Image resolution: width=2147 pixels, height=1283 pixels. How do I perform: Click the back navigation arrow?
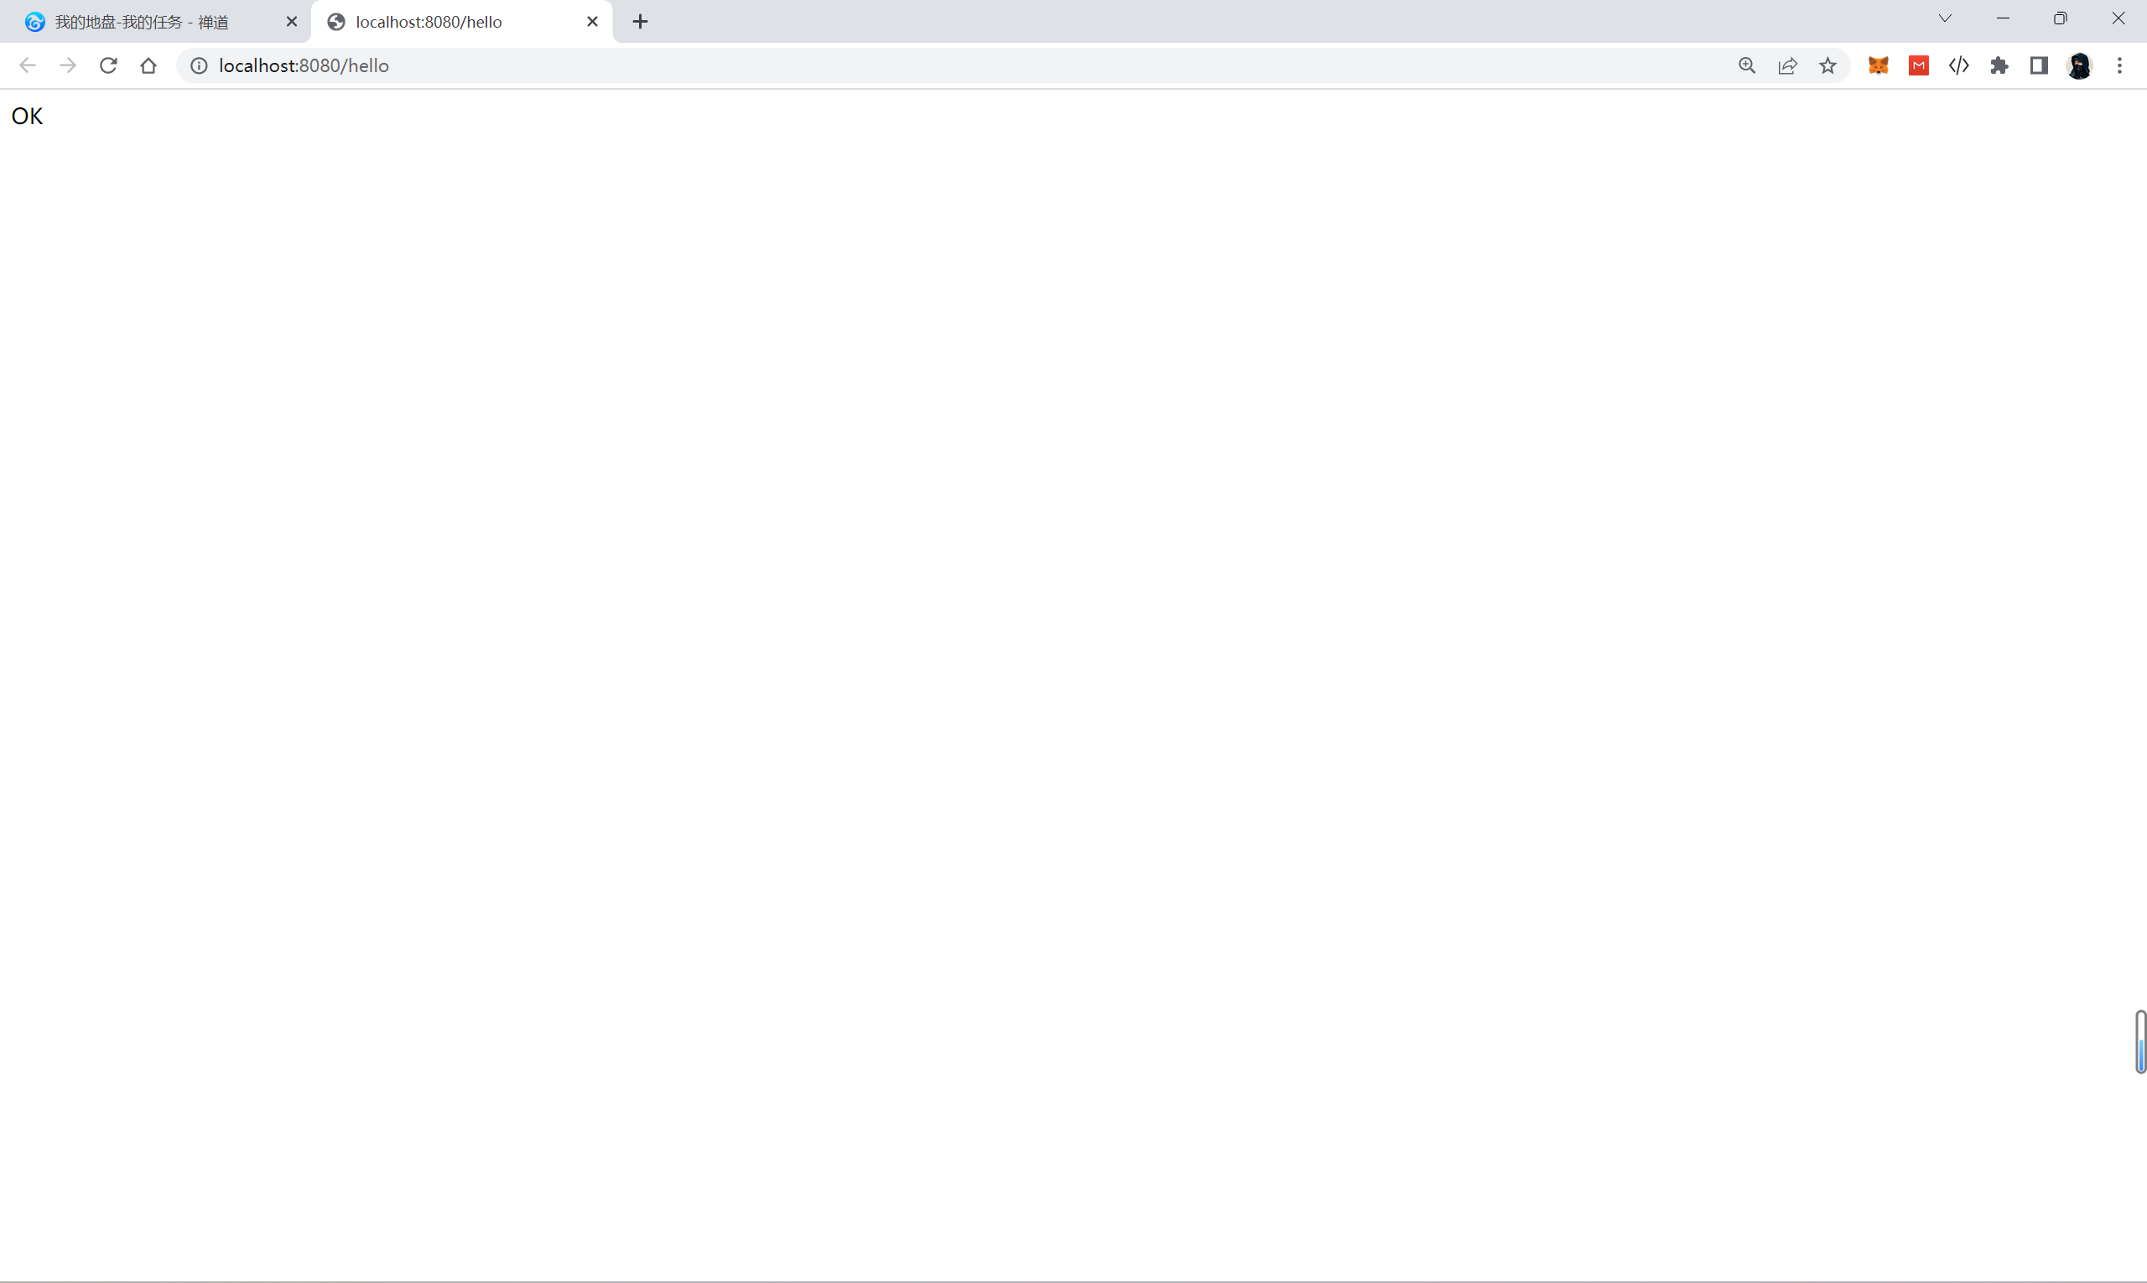pos(28,65)
